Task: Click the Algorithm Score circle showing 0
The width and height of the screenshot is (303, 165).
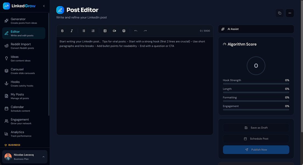Action: [x=256, y=66]
